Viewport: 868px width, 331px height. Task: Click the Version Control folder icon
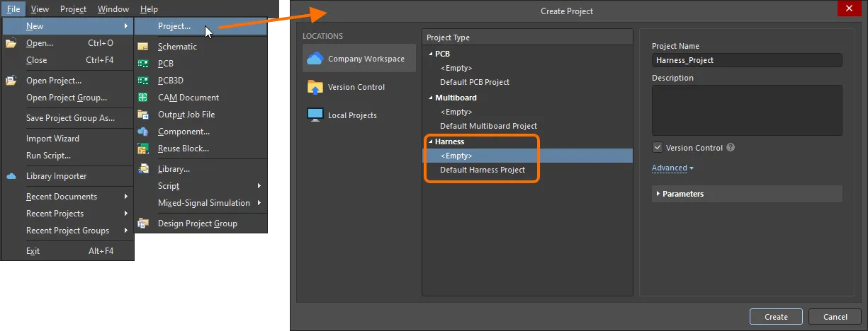(315, 87)
